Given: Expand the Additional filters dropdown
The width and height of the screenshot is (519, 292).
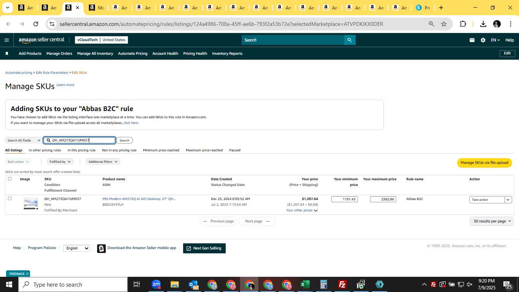Looking at the screenshot, I should pos(103,162).
